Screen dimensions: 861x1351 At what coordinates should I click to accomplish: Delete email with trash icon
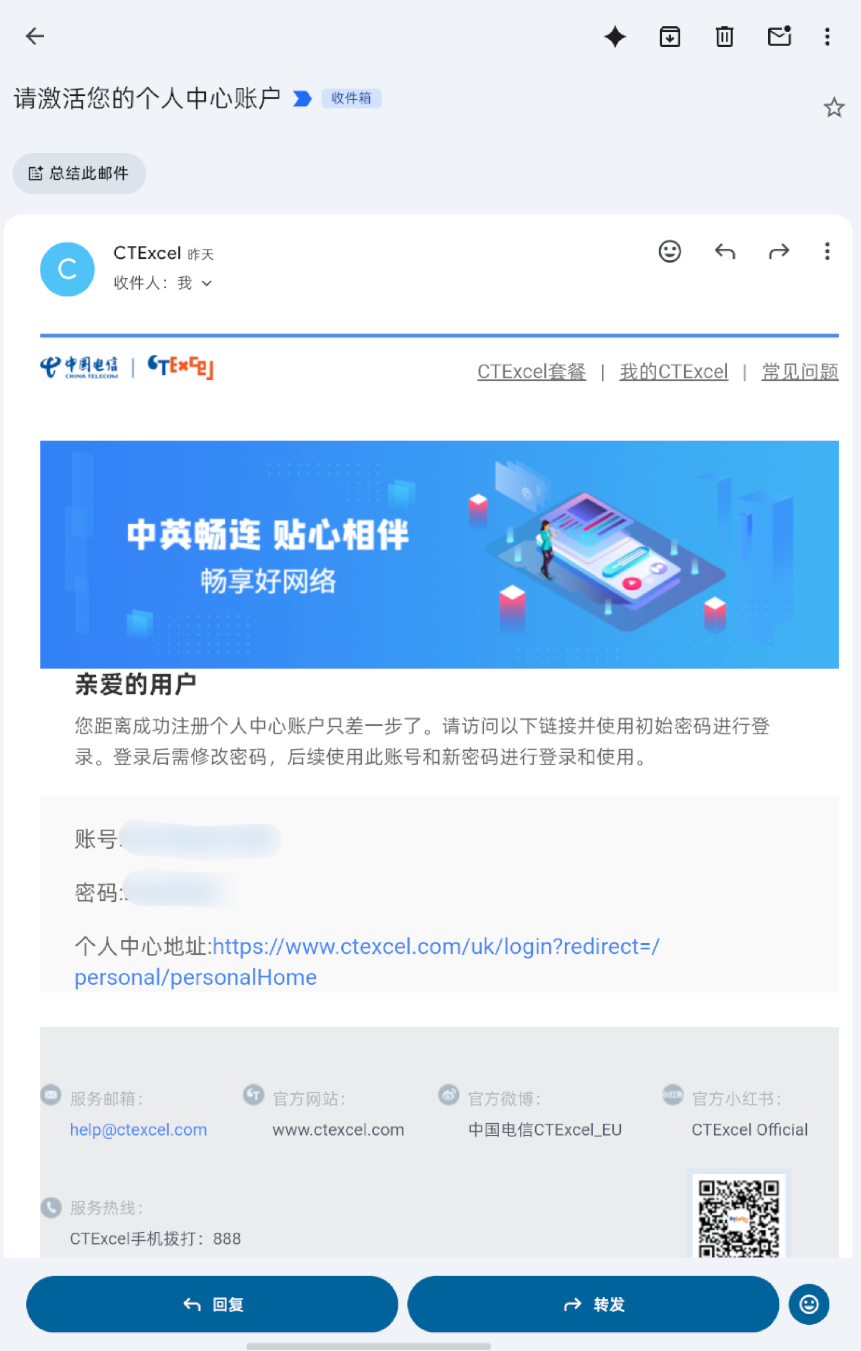point(724,37)
